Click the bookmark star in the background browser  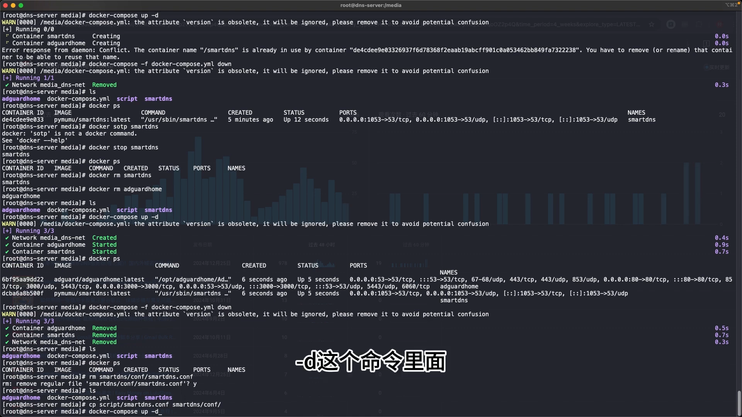point(652,24)
